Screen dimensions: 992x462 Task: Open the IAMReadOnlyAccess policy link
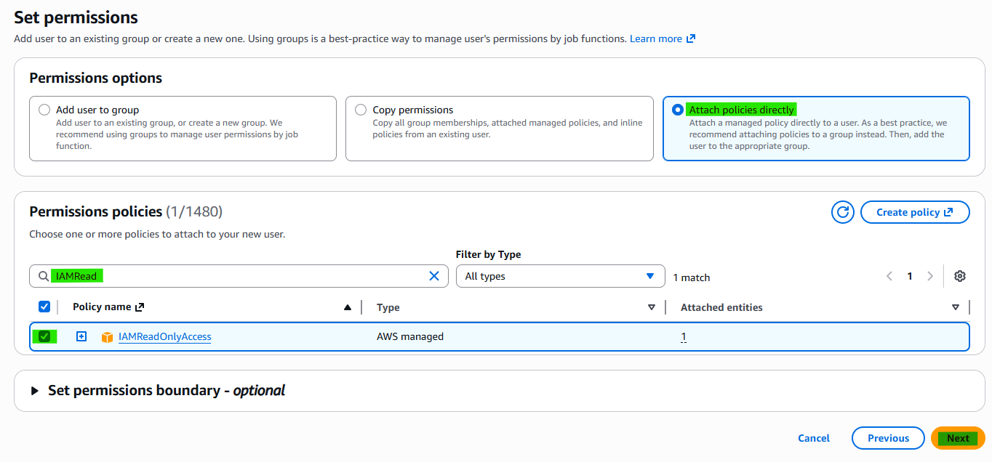pos(165,336)
